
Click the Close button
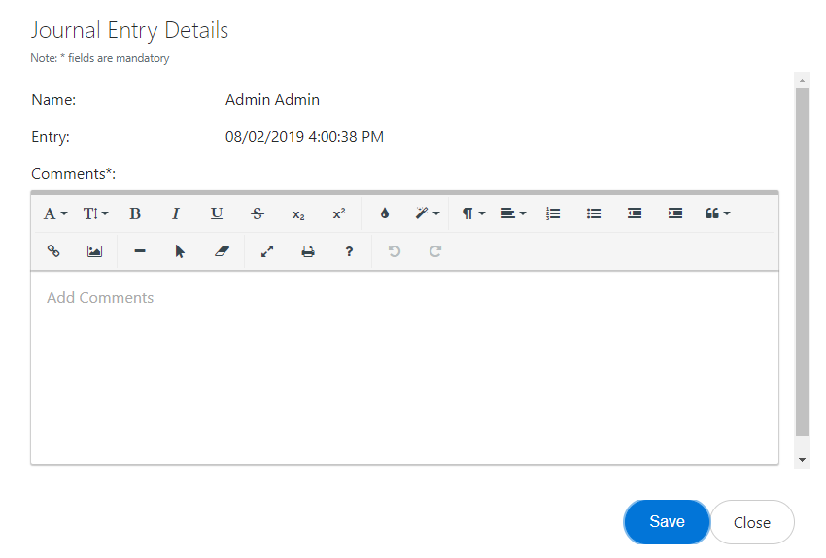tap(752, 522)
